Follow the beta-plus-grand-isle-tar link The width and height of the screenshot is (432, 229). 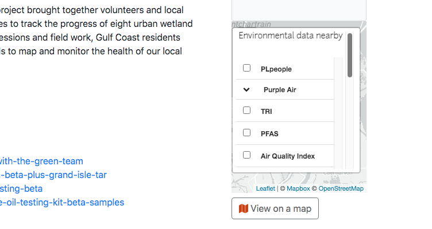53,175
